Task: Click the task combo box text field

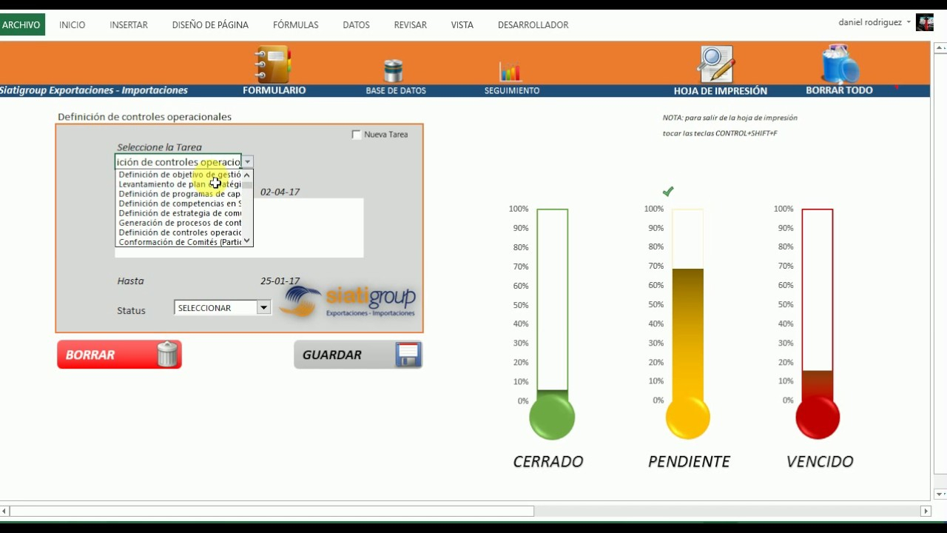Action: point(178,161)
